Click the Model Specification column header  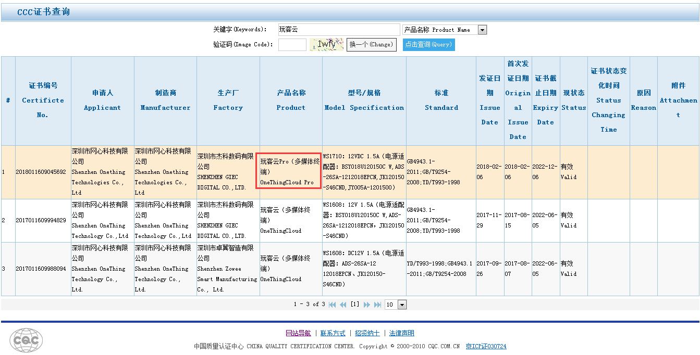[364, 100]
